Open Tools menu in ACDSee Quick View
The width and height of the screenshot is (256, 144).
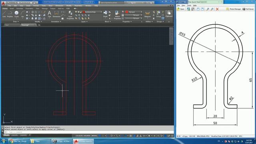[189, 6]
